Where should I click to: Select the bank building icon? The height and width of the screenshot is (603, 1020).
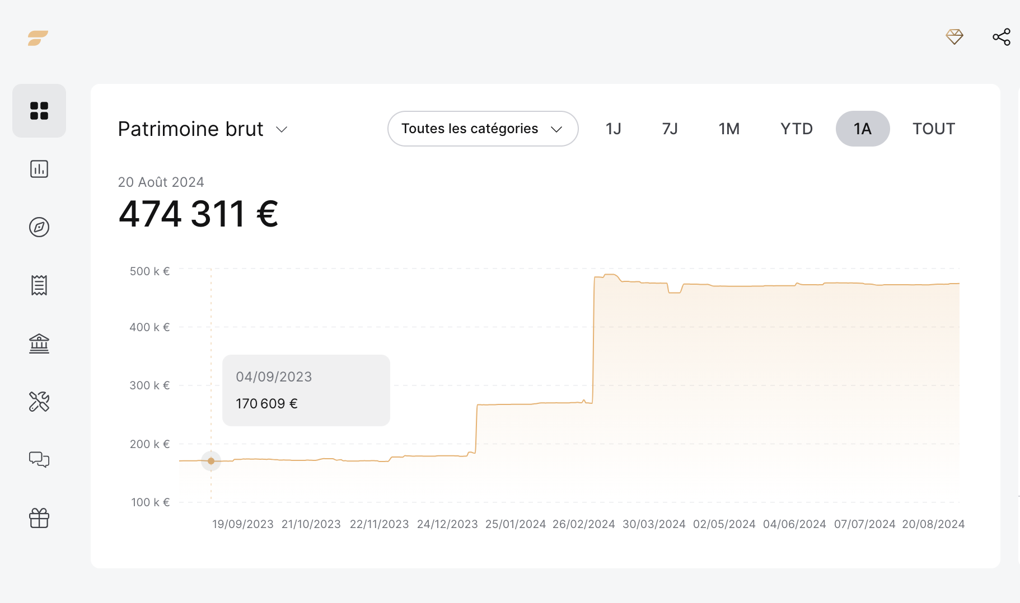point(39,343)
